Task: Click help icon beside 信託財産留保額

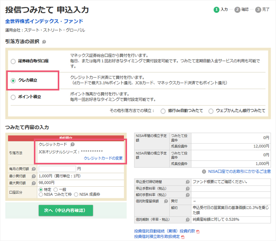Action: (x=166, y=201)
